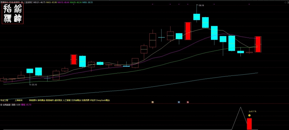289x130 pixels.
Task: Select the red signal bar under 3.417 %
Action: pyautogui.click(x=249, y=124)
